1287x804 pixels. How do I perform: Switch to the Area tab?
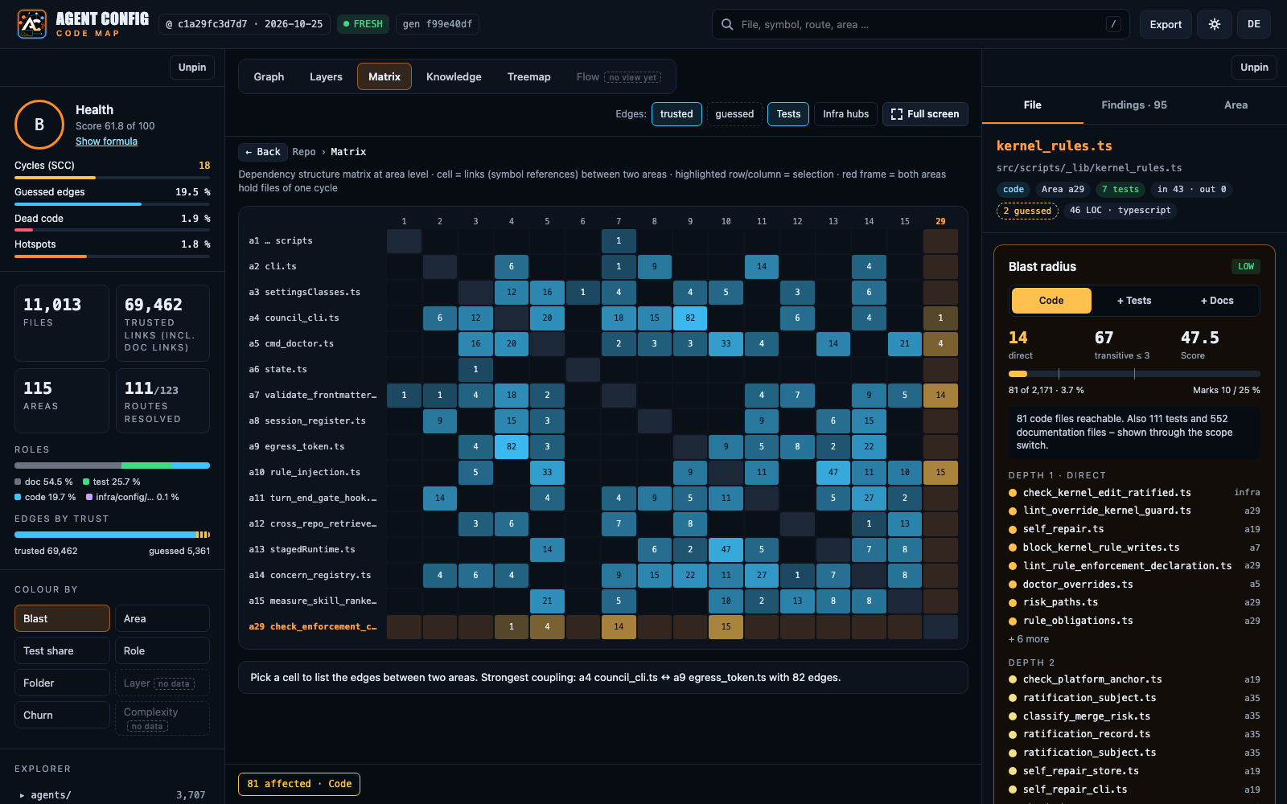(1236, 105)
